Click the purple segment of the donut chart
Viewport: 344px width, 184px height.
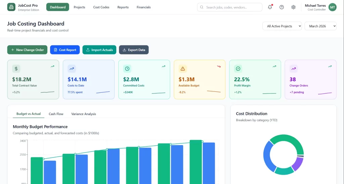point(297,164)
